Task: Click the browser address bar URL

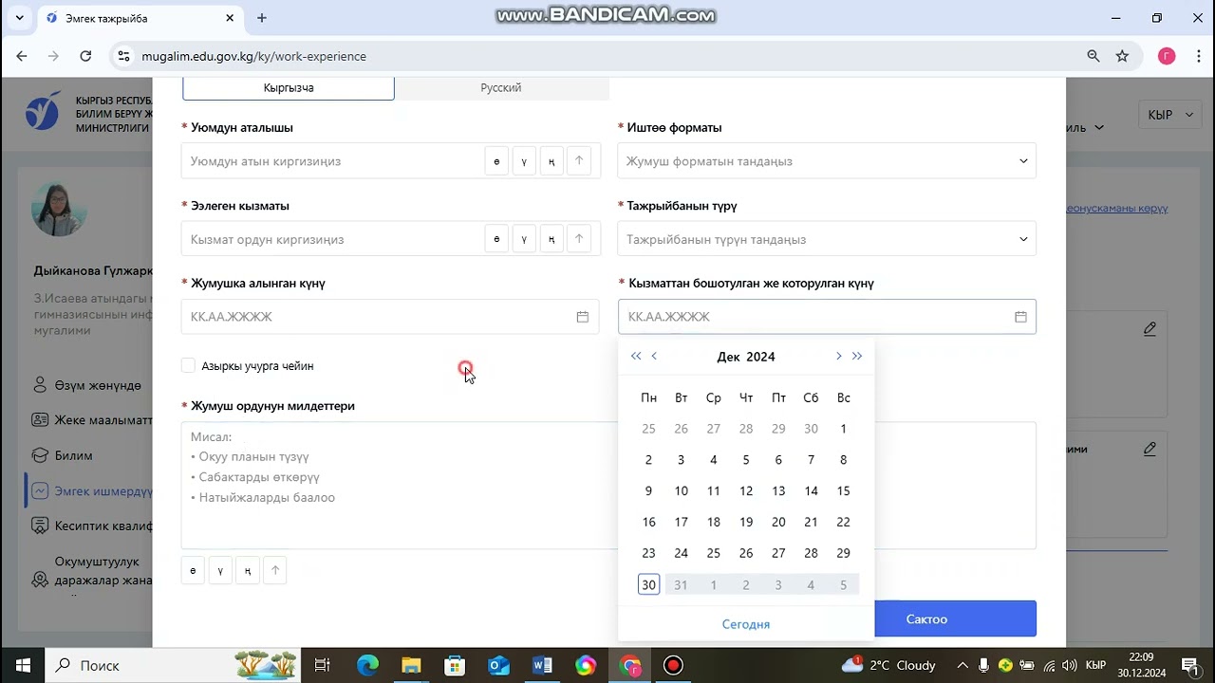Action: coord(253,56)
